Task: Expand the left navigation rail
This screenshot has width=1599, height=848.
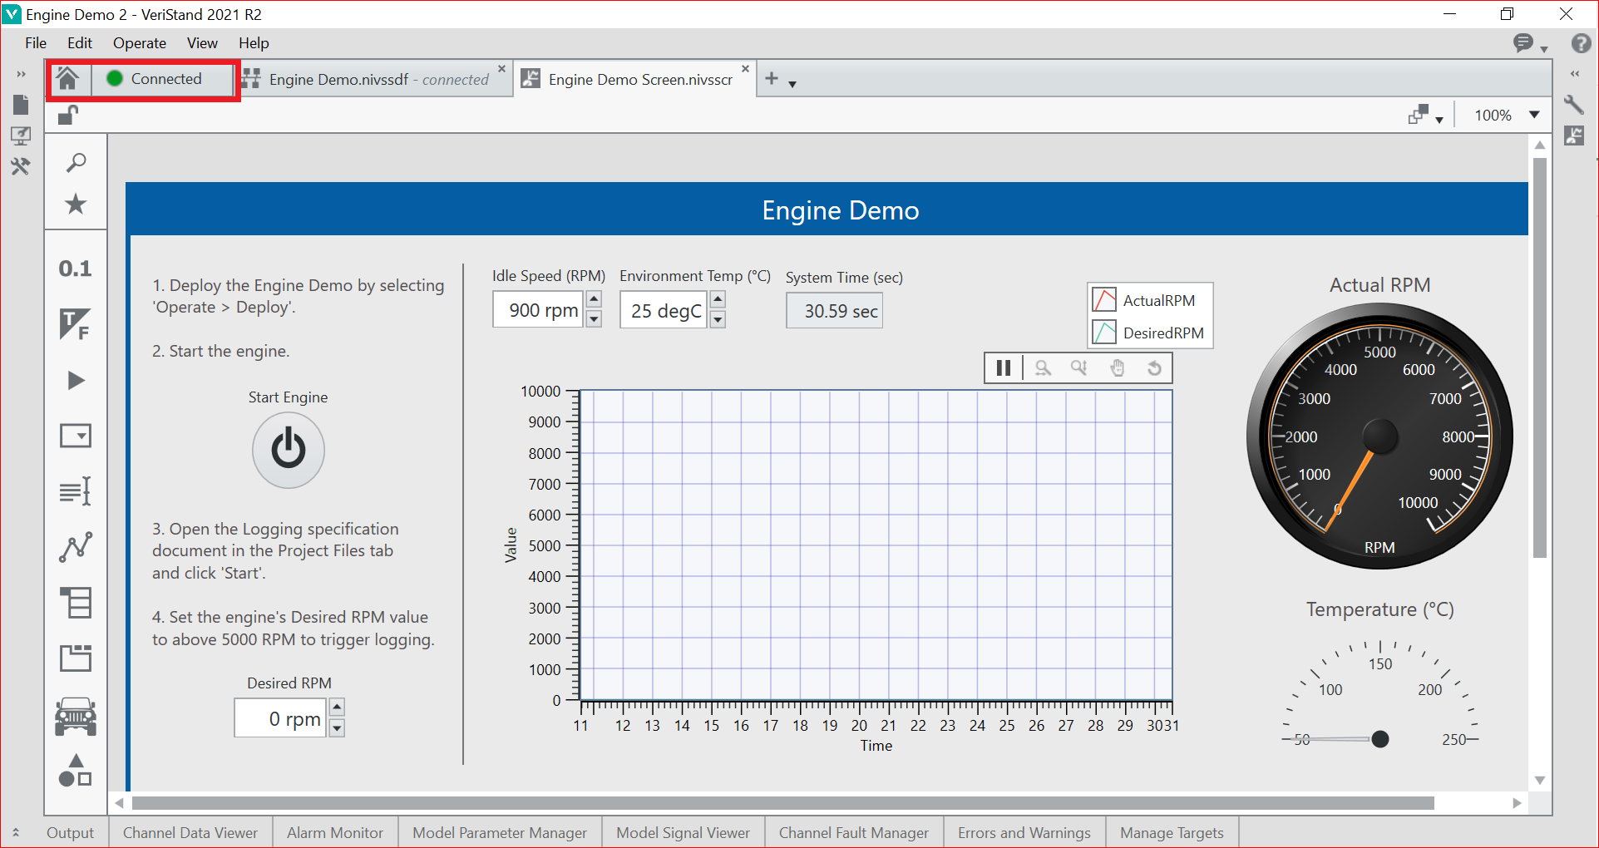Action: [x=21, y=74]
